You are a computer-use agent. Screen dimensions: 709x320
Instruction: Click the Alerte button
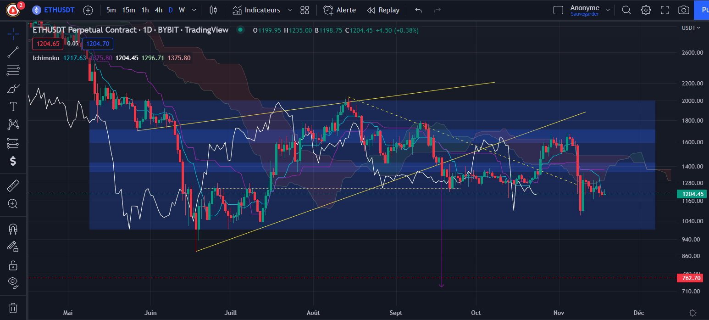339,10
